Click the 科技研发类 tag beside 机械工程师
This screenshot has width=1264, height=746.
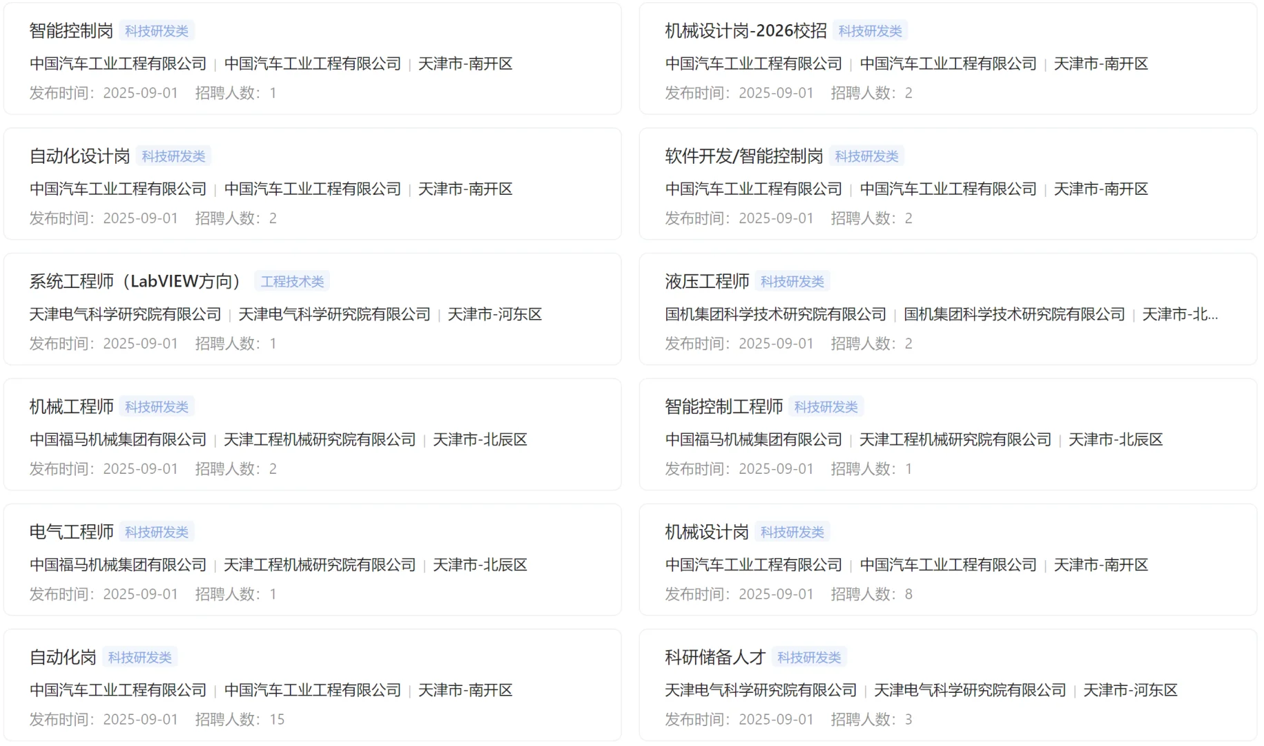157,407
